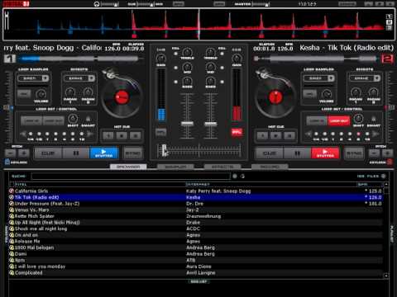
Task: Click red Play/Stutter on right deck
Action: click(x=325, y=153)
